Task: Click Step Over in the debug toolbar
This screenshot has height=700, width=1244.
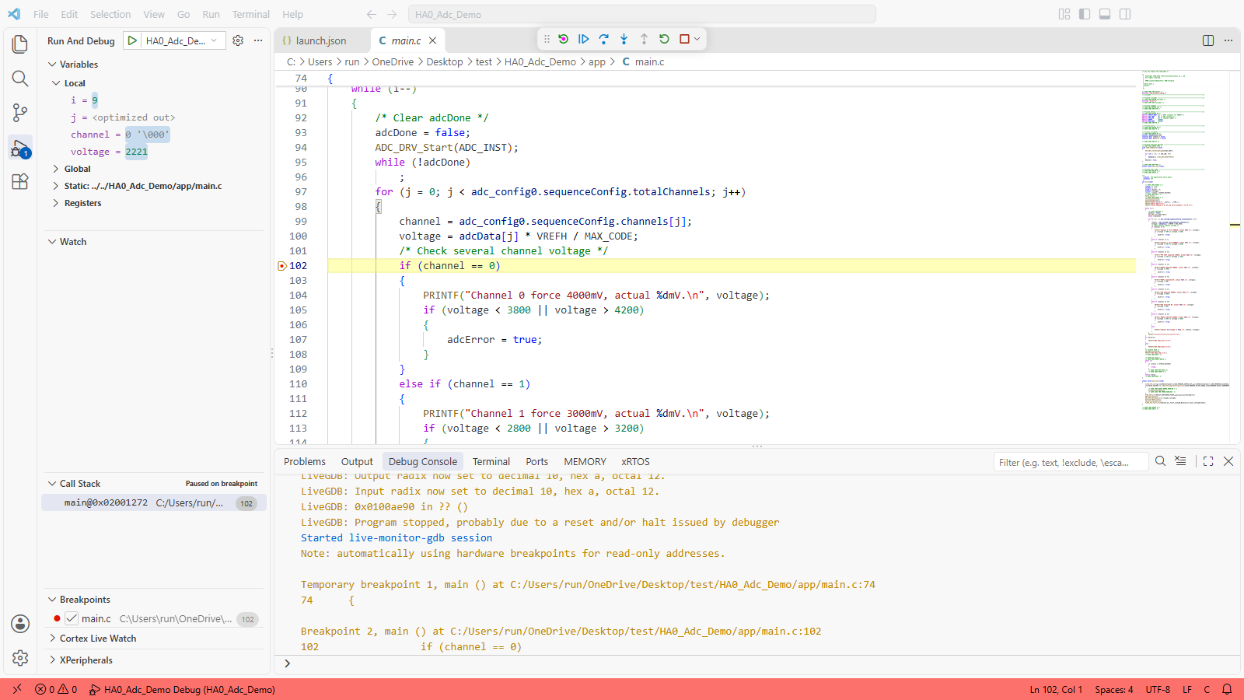Action: (x=604, y=39)
